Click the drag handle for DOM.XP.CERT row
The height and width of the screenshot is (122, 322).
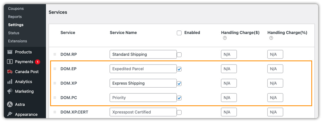(x=55, y=112)
